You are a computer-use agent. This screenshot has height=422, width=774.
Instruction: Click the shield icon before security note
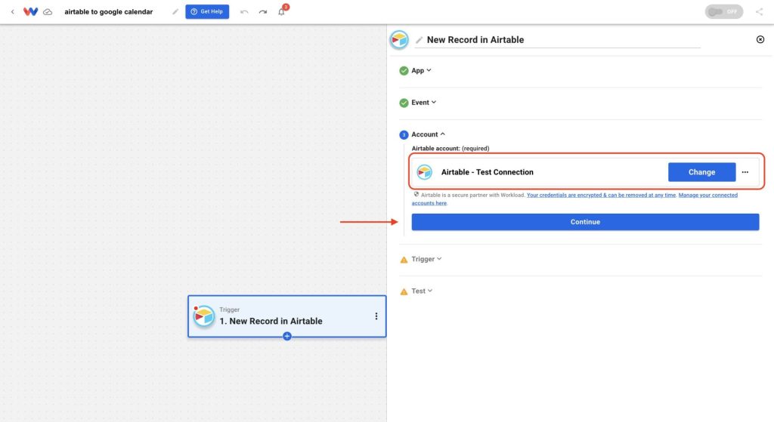(x=416, y=194)
